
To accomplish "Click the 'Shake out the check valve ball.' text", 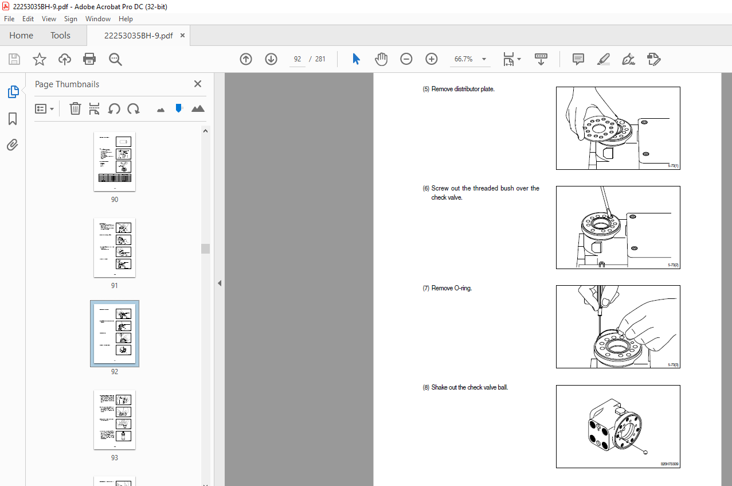I will pyautogui.click(x=469, y=387).
